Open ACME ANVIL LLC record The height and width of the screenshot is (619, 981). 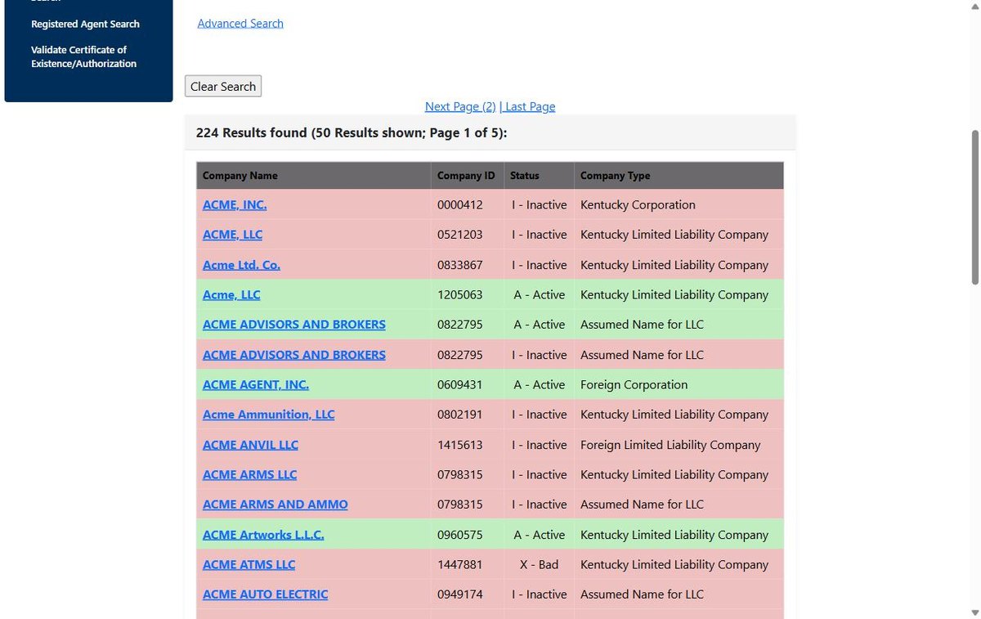250,445
